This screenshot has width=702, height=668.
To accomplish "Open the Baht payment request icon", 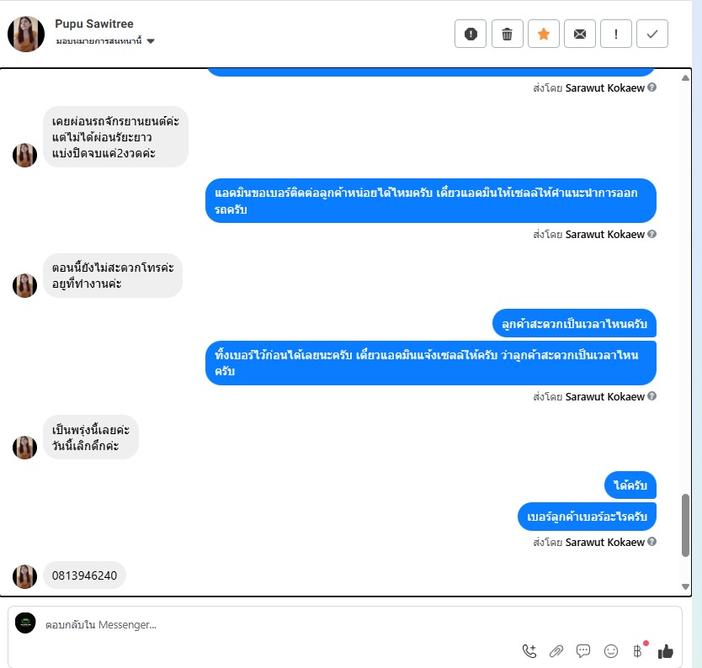I will click(638, 651).
